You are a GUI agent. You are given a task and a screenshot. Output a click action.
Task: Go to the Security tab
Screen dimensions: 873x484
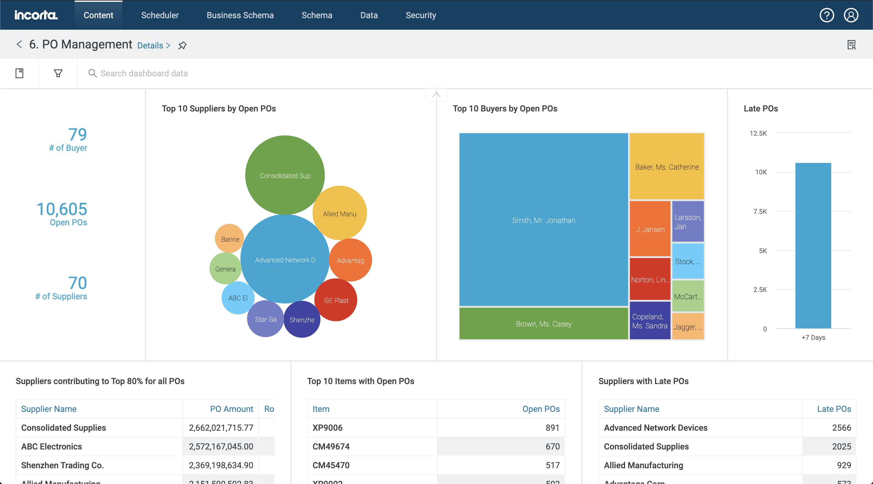(420, 15)
